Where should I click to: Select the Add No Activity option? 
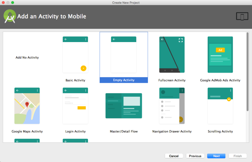(x=27, y=57)
